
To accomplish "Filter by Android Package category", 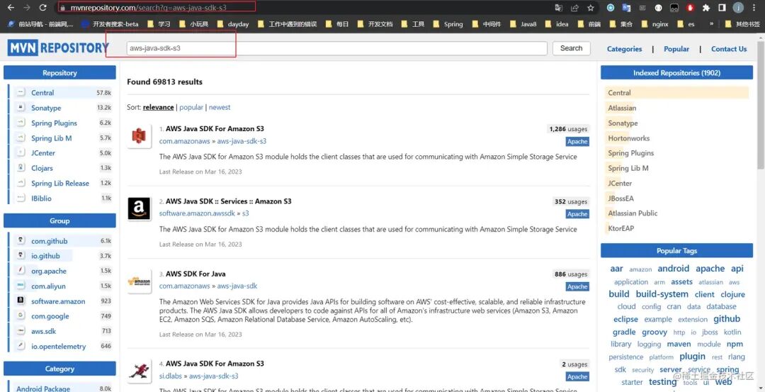I will point(43,388).
